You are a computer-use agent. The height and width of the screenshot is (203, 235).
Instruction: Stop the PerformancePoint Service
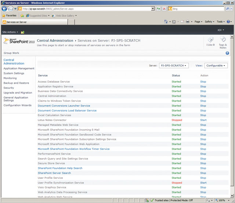click(203, 154)
